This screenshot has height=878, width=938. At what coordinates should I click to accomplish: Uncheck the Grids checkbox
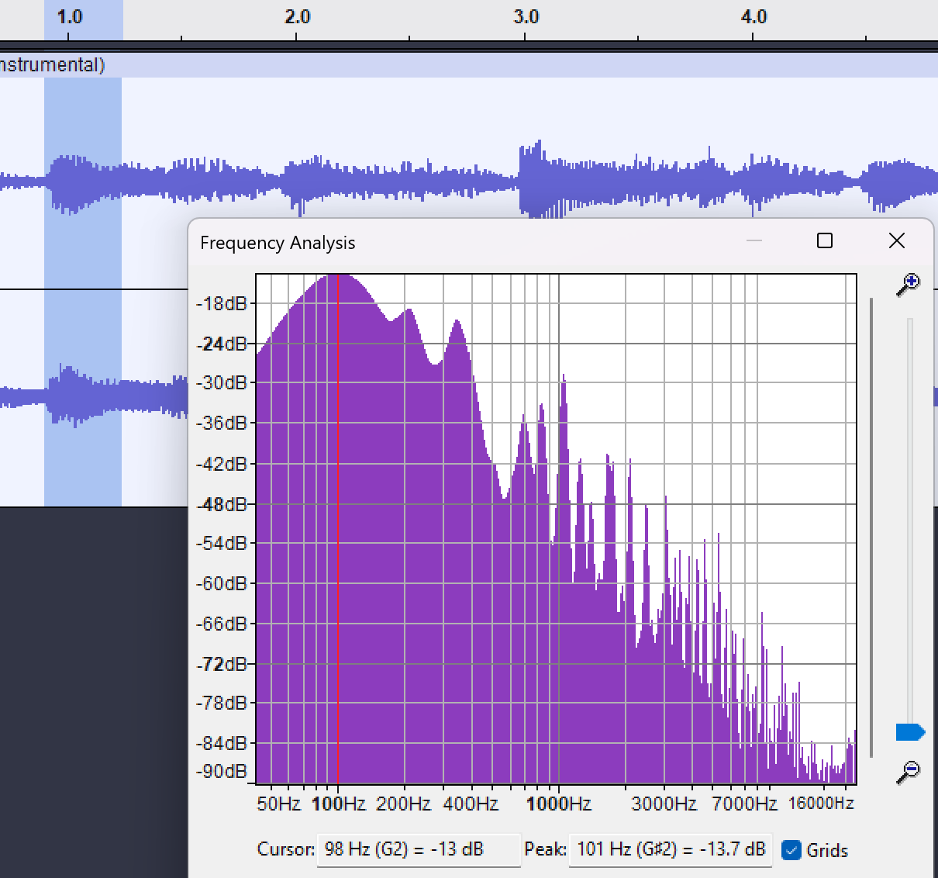(791, 851)
